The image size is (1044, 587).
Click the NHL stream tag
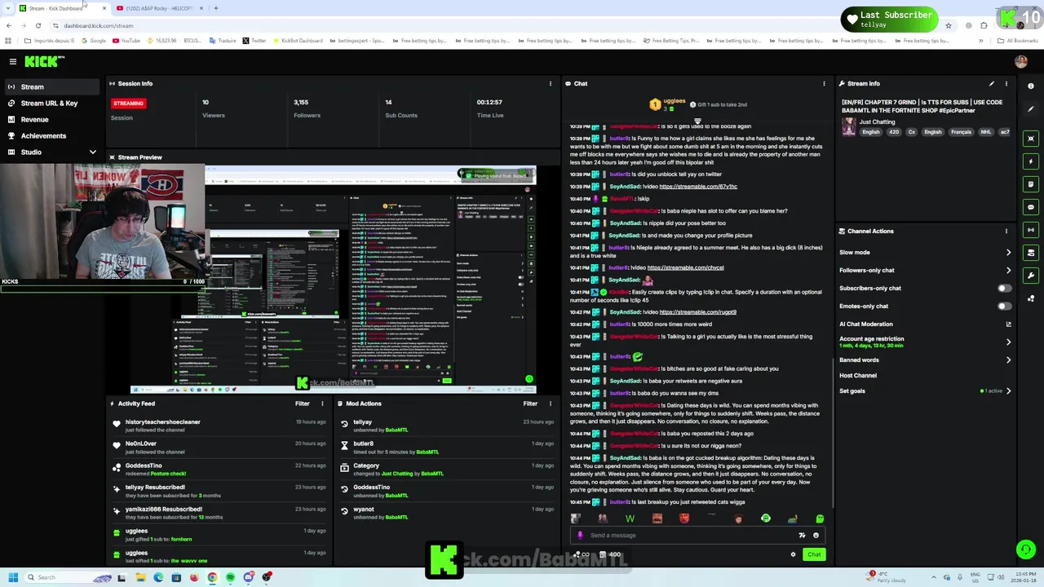985,132
